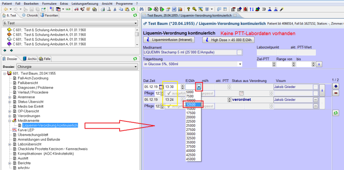Click the E/24h dropdown arrow button

(199, 87)
